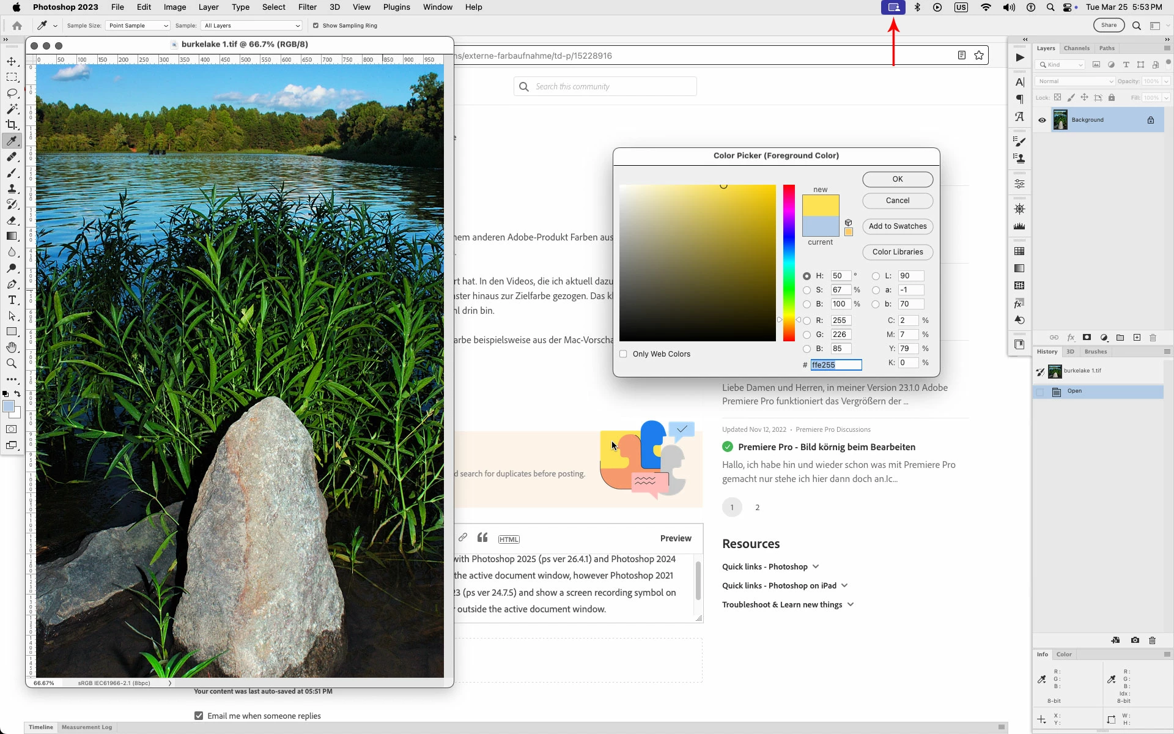Screen dimensions: 1174x734
Task: Hide the Background layer visibility eye
Action: coord(1042,120)
